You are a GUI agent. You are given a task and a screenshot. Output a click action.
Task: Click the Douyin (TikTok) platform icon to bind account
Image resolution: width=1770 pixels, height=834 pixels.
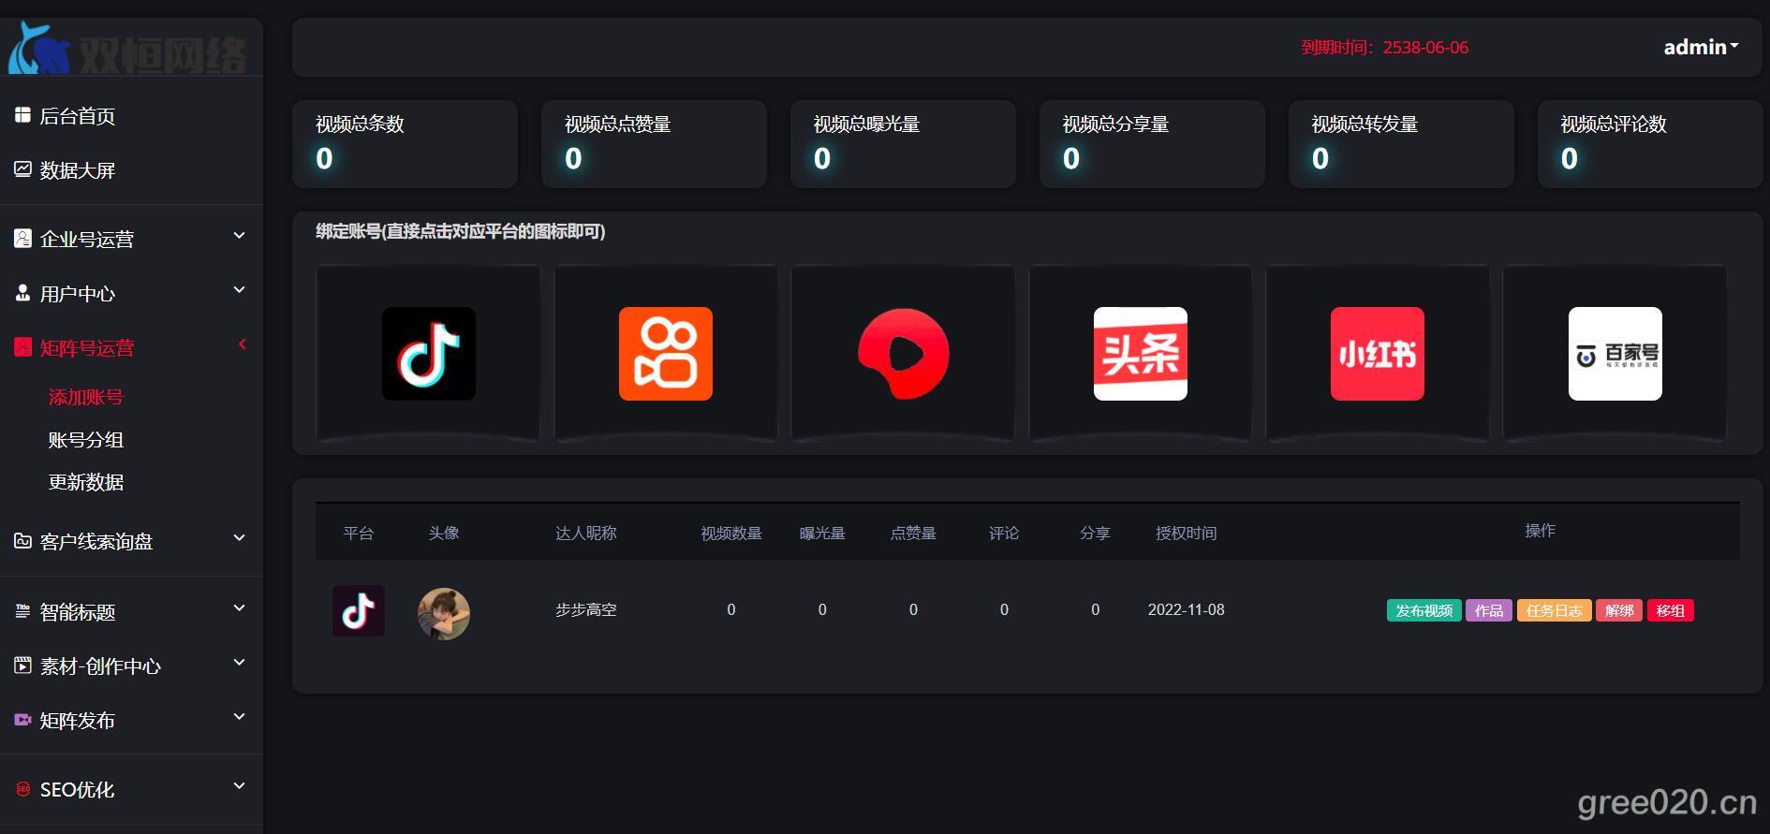point(428,354)
